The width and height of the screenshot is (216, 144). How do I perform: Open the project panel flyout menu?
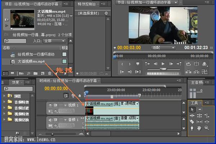point(66,4)
